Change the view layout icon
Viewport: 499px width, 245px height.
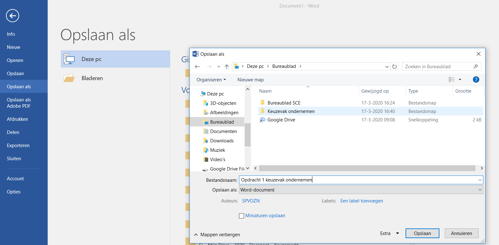point(452,79)
